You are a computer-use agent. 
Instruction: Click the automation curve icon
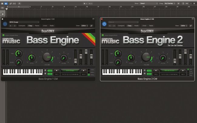[11, 4]
